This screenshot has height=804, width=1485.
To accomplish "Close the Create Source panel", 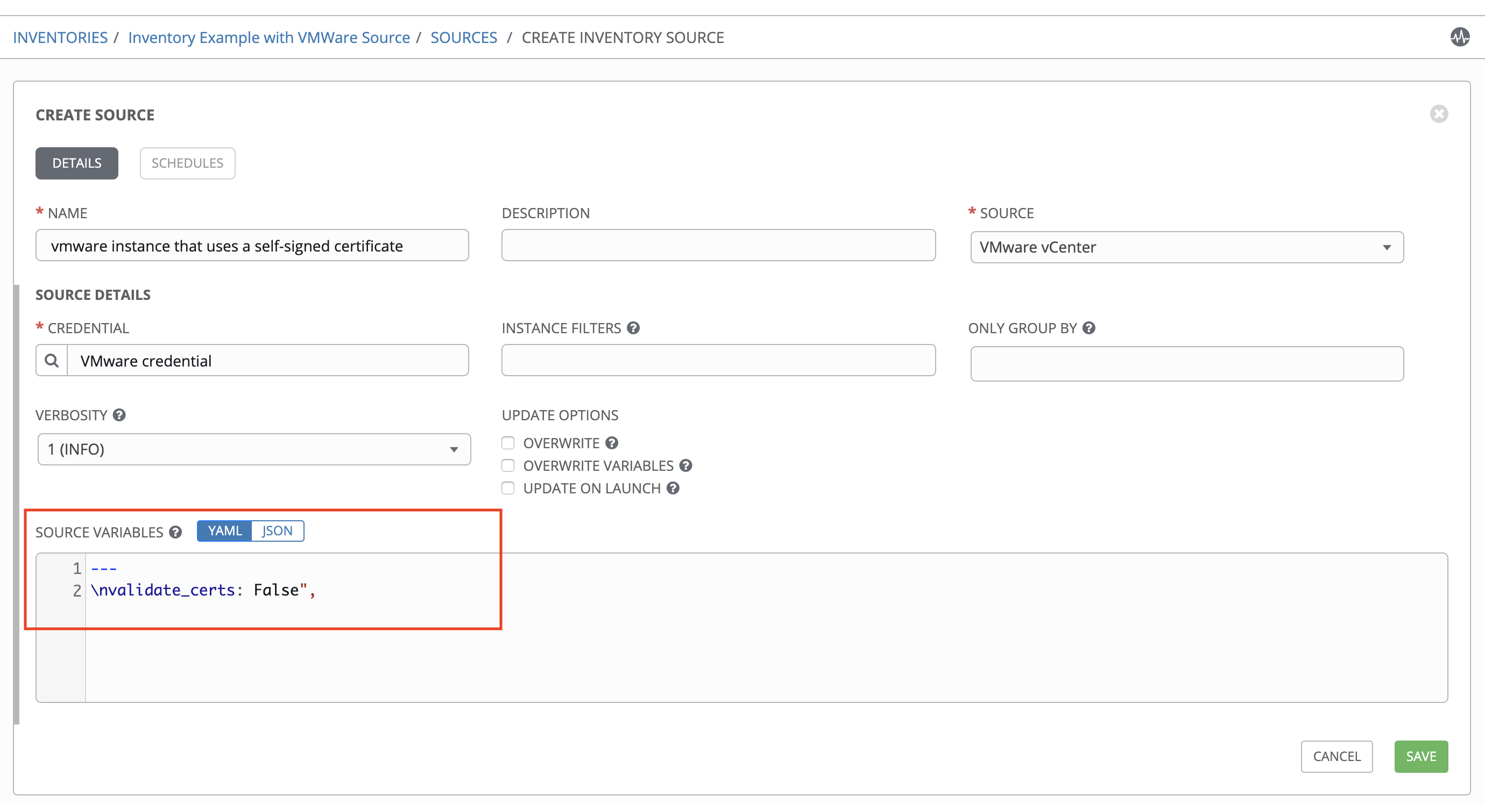I will tap(1439, 114).
